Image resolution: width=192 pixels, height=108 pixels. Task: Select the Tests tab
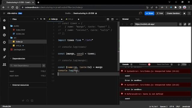pos(137,19)
